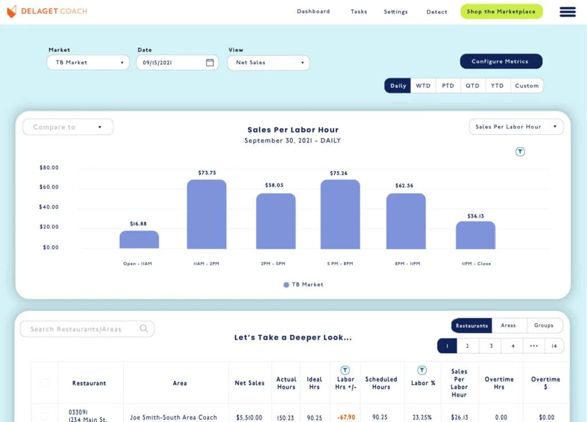Click the search magnifier icon
This screenshot has height=422, width=587.
(x=144, y=329)
